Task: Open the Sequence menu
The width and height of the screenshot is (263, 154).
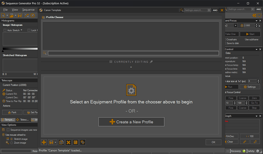Action: pyautogui.click(x=28, y=10)
